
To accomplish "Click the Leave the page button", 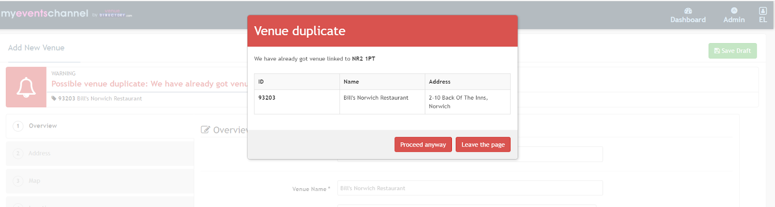I will [x=483, y=145].
